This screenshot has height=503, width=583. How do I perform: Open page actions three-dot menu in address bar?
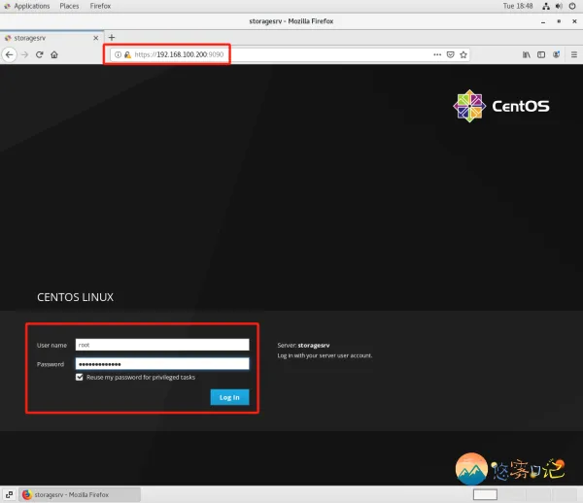(437, 55)
